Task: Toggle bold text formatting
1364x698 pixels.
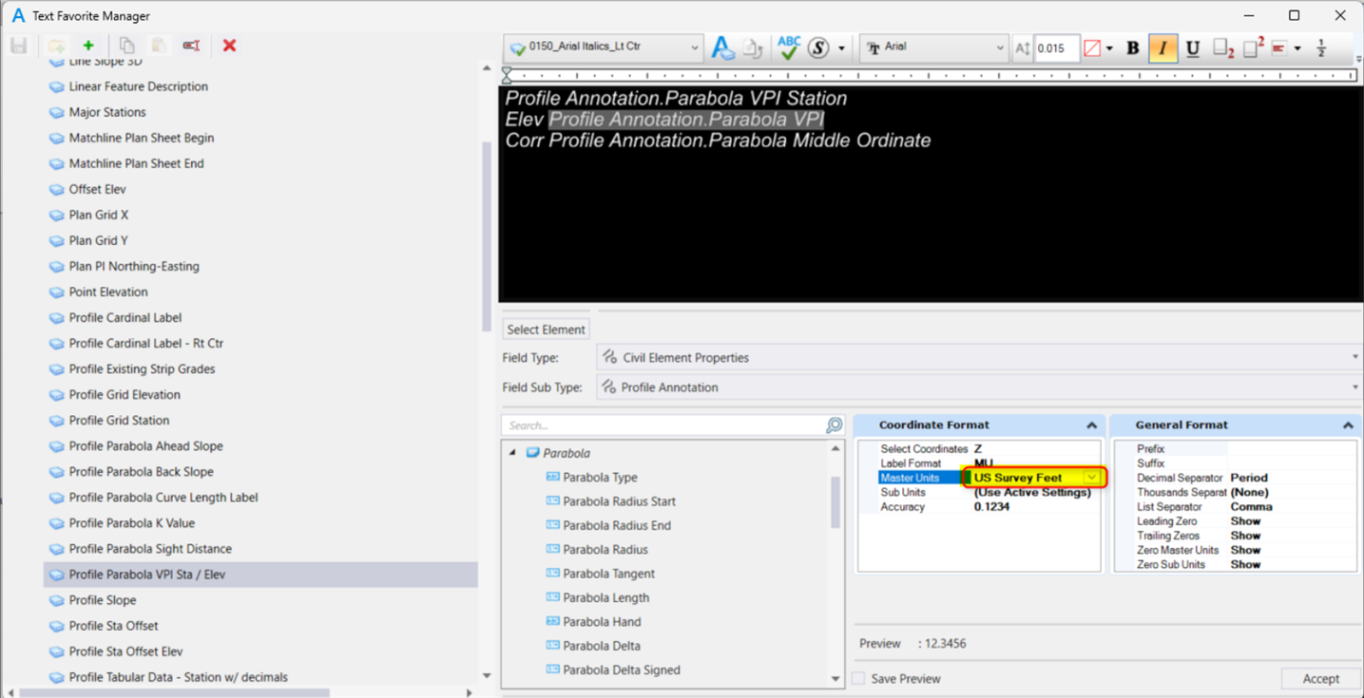Action: [x=1134, y=47]
